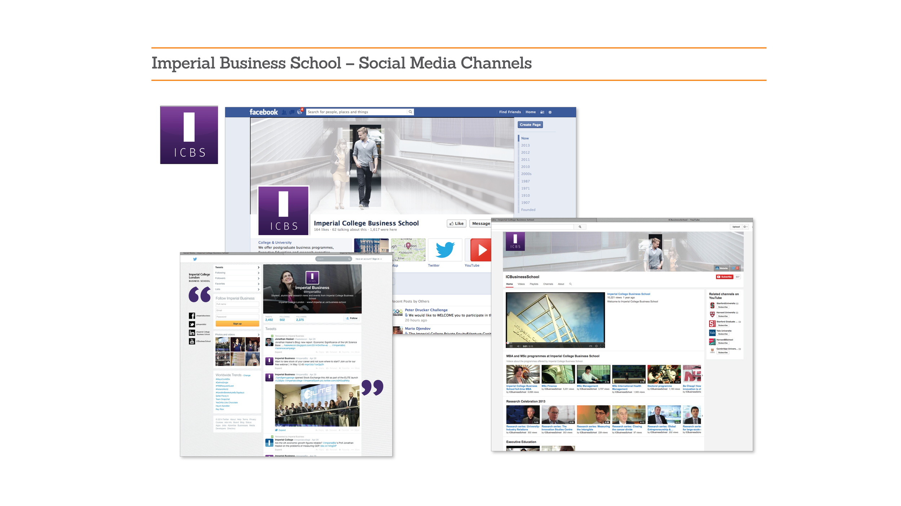The height and width of the screenshot is (506, 901).
Task: Click the YouTube icon beside /ICBusinessSchool
Action: [192, 341]
